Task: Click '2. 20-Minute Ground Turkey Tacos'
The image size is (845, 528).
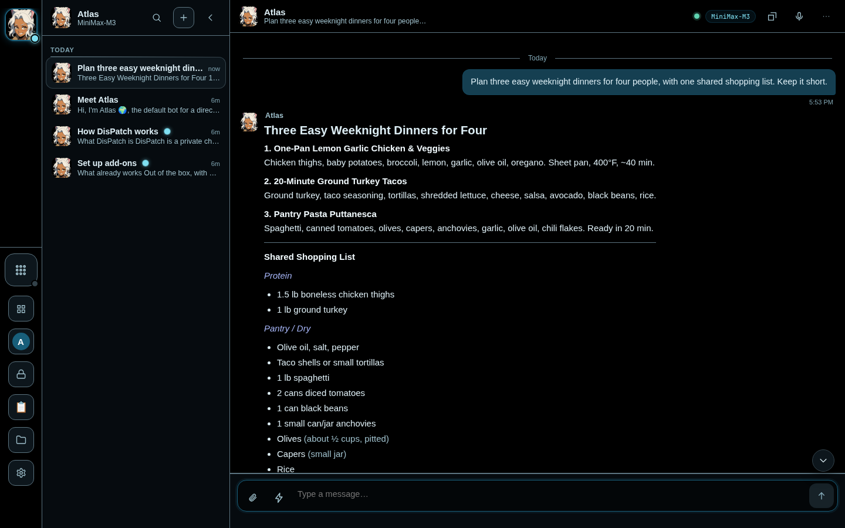Action: point(335,181)
